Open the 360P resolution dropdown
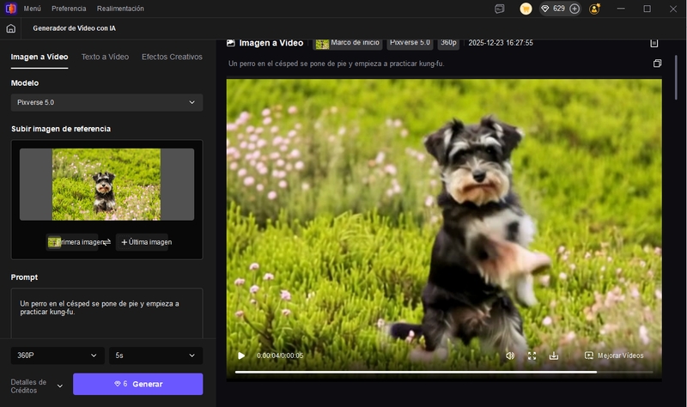The image size is (687, 407). (58, 355)
